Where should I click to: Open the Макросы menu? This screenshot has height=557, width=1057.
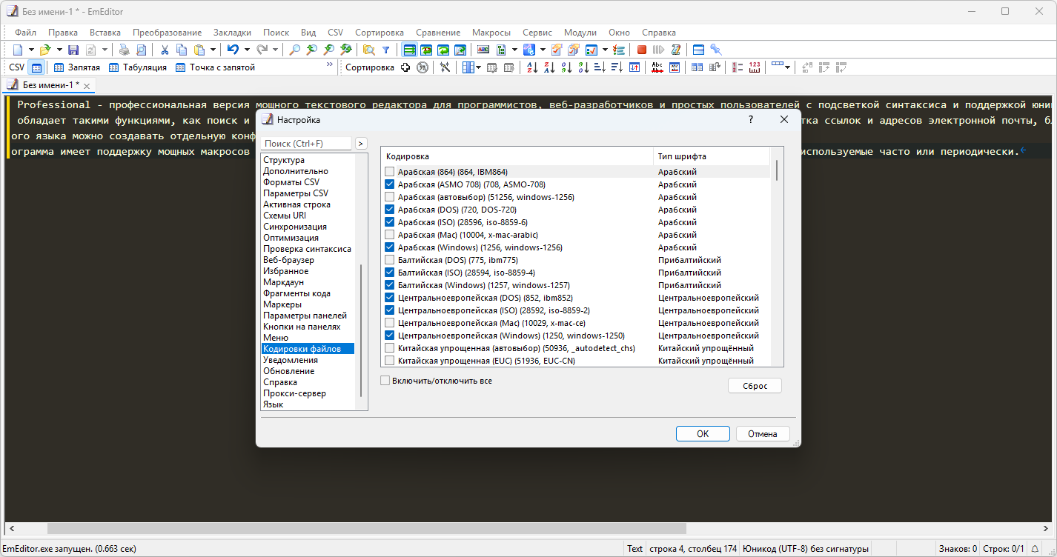point(491,33)
